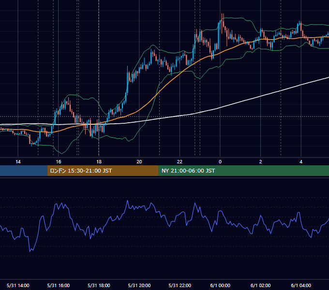Click the NY 21:00-06:00 JST session bar
Image resolution: width=329 pixels, height=290 pixels.
pos(243,171)
